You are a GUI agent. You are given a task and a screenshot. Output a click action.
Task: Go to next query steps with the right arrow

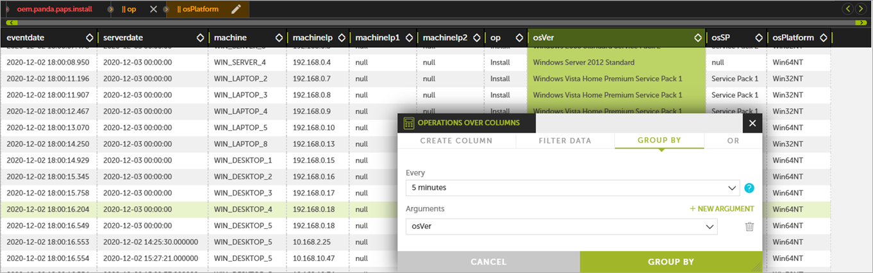tap(861, 9)
